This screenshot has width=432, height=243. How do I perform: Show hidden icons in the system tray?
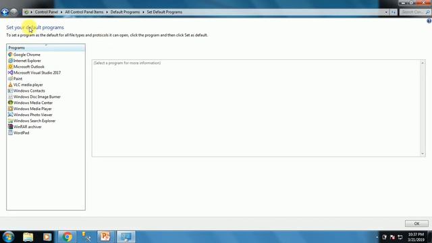point(377,237)
